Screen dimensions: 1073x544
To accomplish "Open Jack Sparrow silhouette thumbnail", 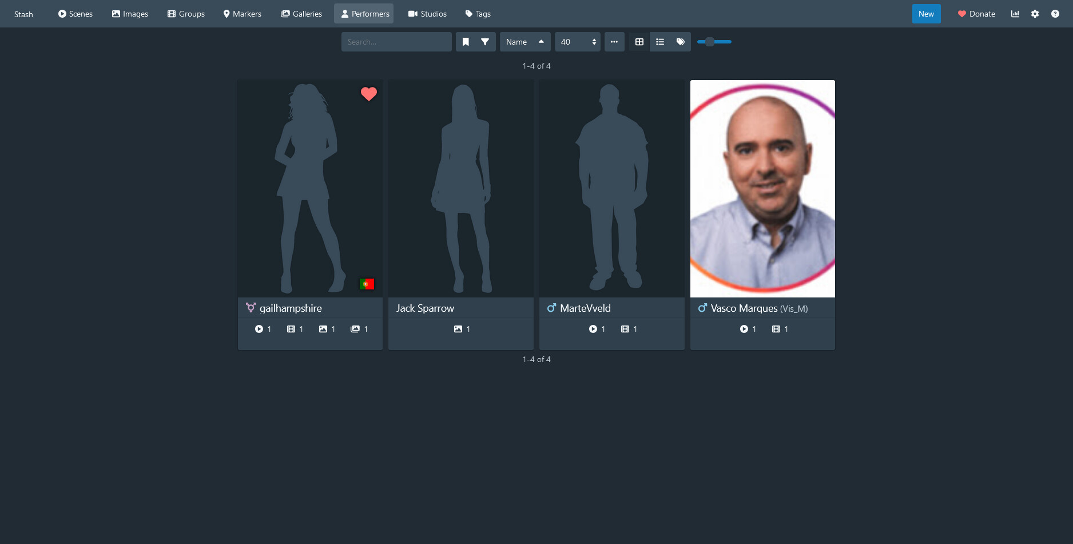I will tap(461, 189).
